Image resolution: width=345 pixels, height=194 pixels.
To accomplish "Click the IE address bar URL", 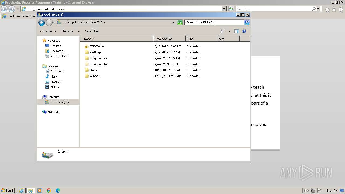I will 45,9.
